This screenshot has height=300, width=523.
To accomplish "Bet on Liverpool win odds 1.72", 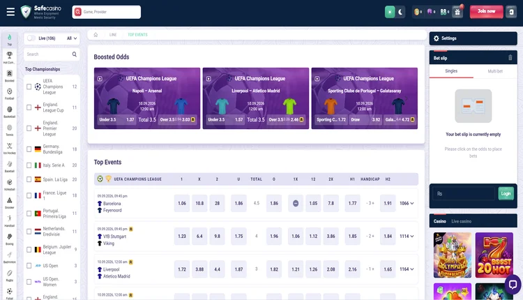I will click(x=182, y=269).
